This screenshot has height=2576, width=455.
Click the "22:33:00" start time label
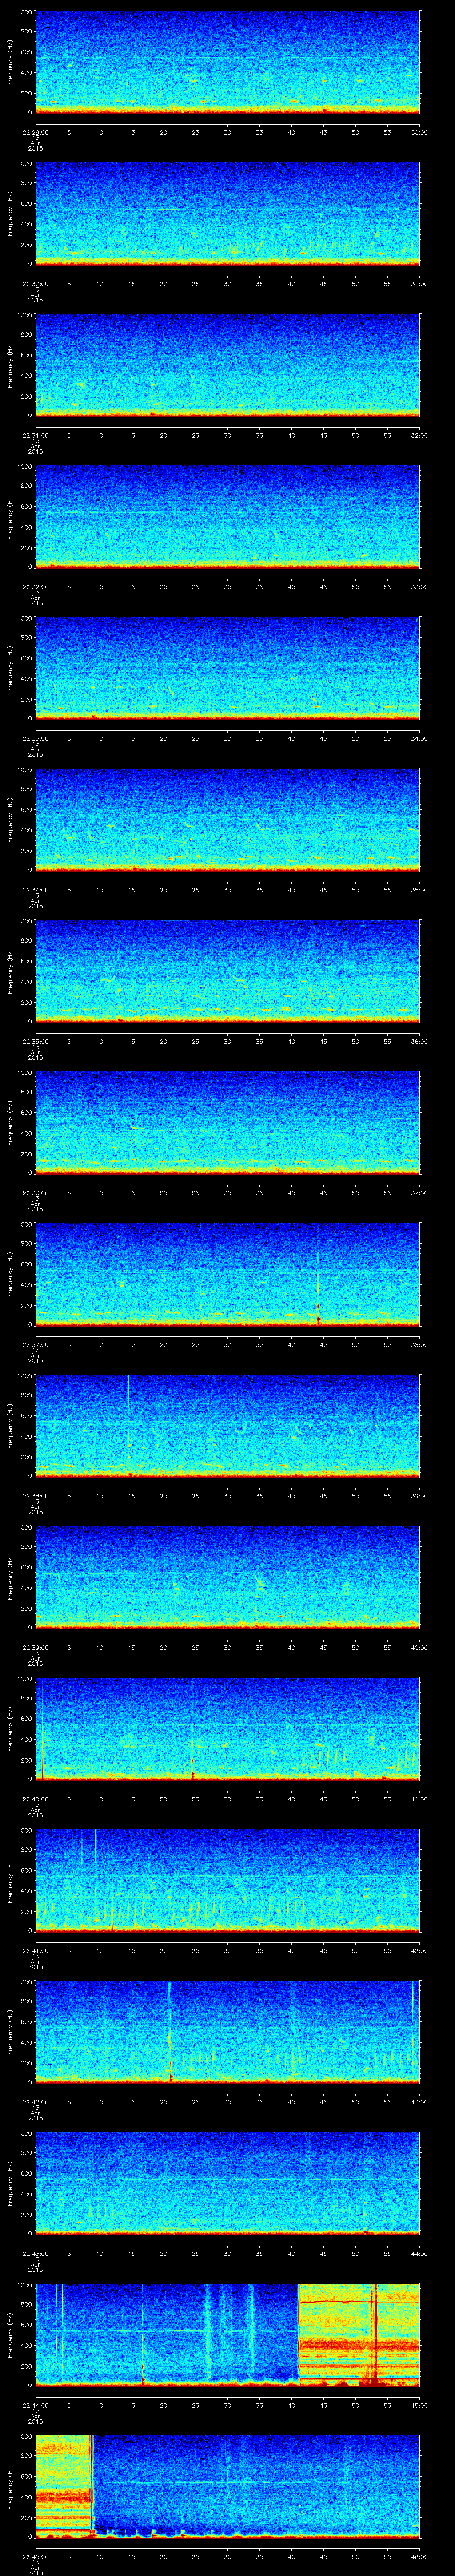click(35, 738)
